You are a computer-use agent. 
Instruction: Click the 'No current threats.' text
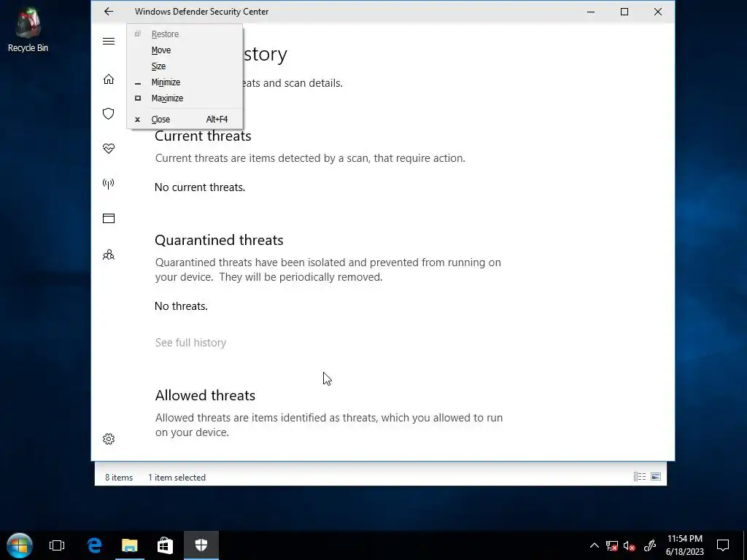200,187
